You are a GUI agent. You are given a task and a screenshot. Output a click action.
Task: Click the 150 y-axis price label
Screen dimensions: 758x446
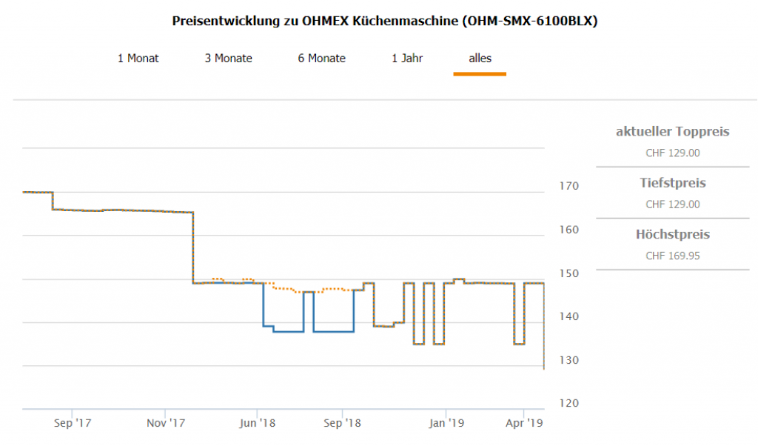coord(568,273)
